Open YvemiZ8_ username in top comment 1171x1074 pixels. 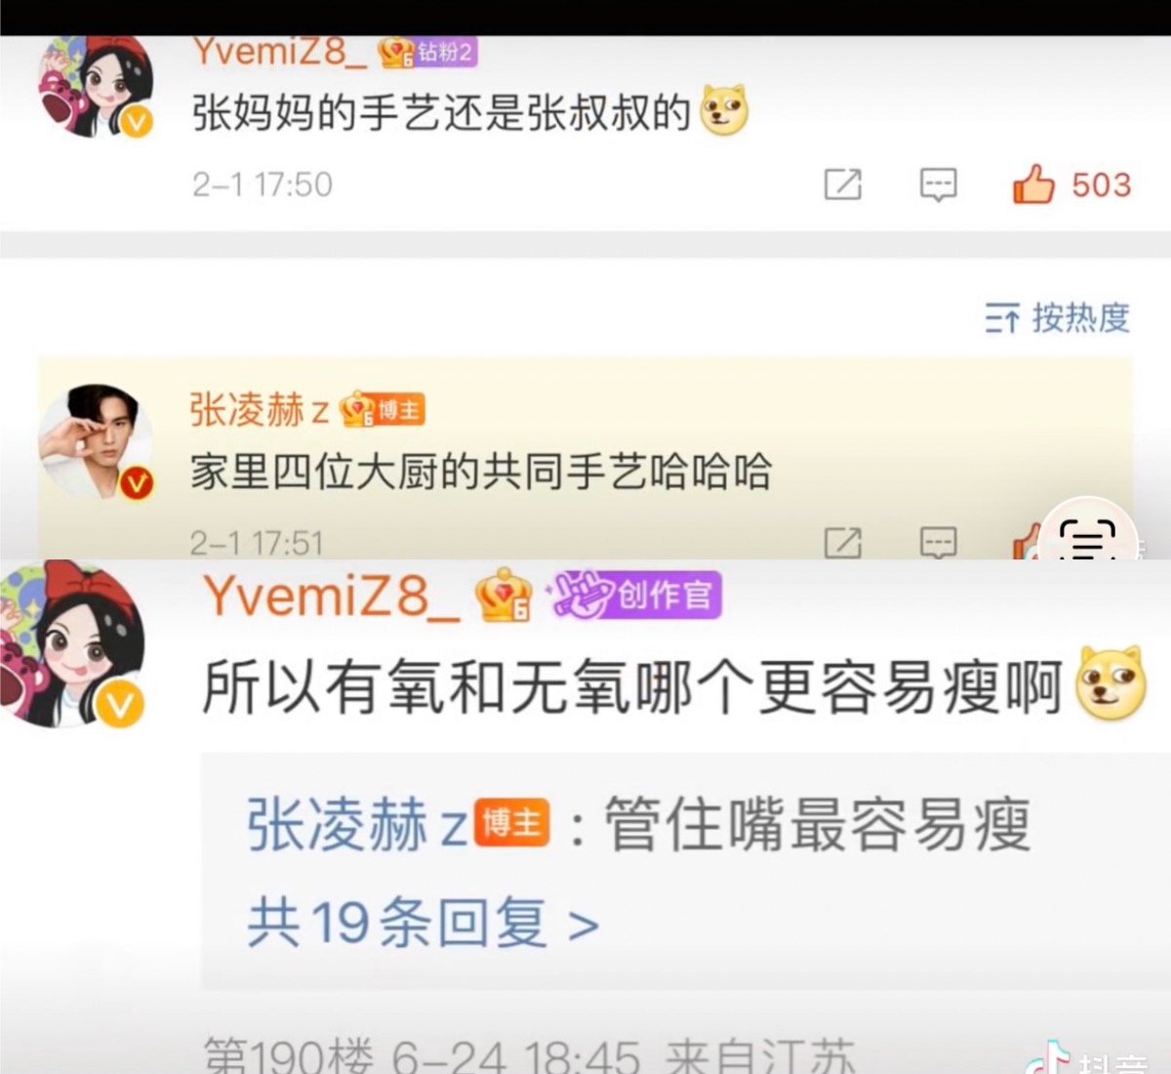click(x=279, y=52)
